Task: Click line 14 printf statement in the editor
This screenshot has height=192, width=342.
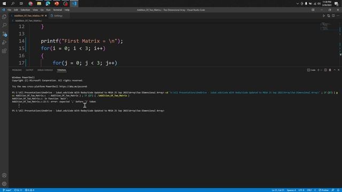Action: click(82, 41)
